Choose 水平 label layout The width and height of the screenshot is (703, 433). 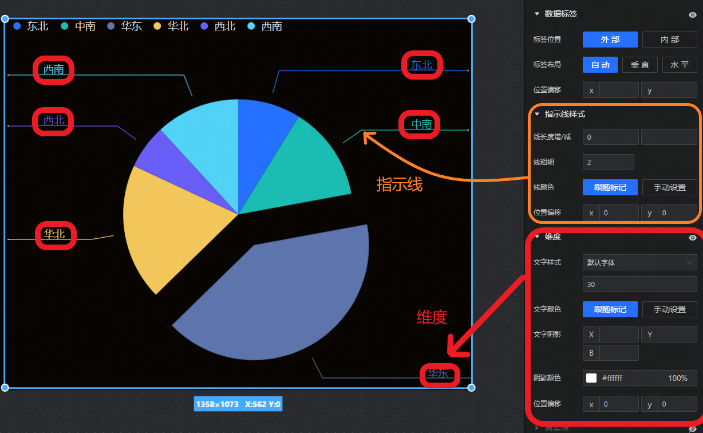click(679, 65)
